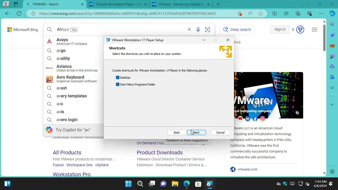The image size is (338, 190).
Task: Open split screen icon in Edge
Action: (274, 13)
